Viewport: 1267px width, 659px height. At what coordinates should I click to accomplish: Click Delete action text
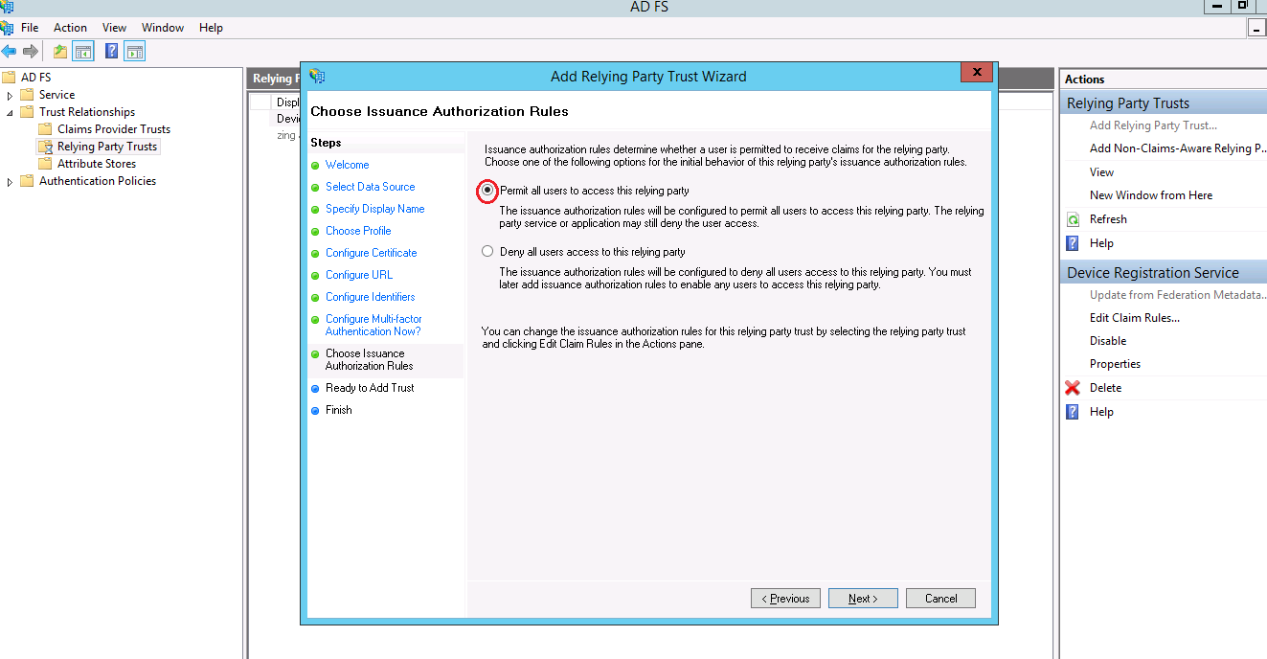pos(1105,388)
